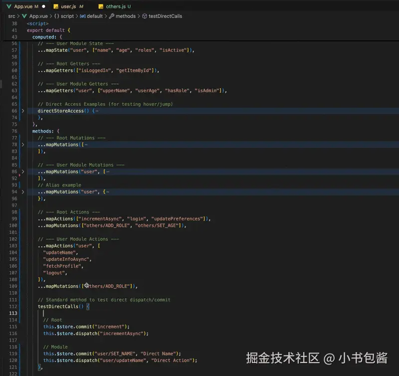Image resolution: width=399 pixels, height=376 pixels.
Task: Click the default export symbol breadcrumb icon
Action: tap(82, 16)
